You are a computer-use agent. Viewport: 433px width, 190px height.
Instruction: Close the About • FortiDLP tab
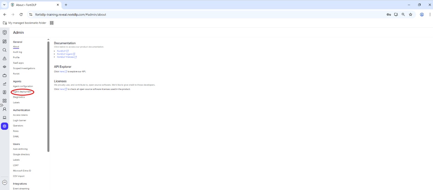point(58,5)
